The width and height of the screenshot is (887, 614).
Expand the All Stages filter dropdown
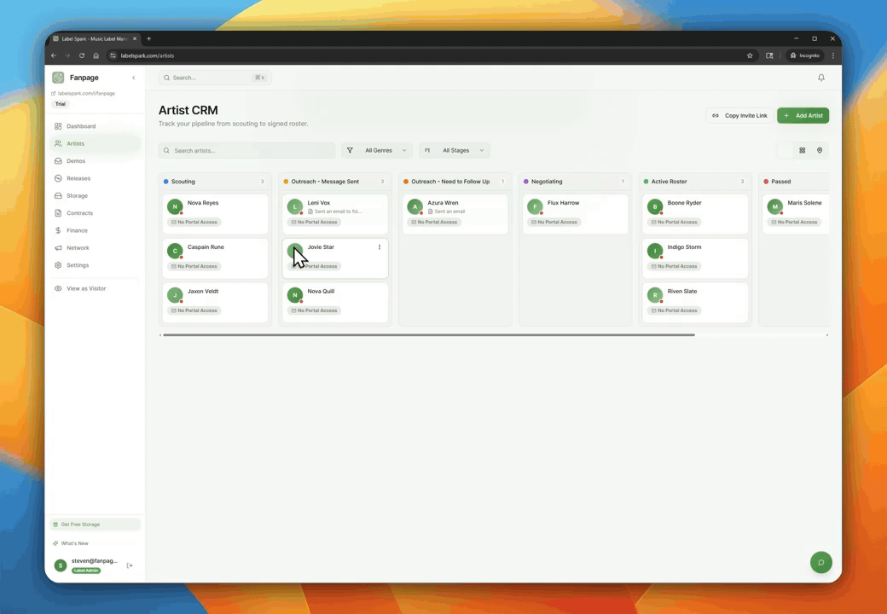point(455,150)
